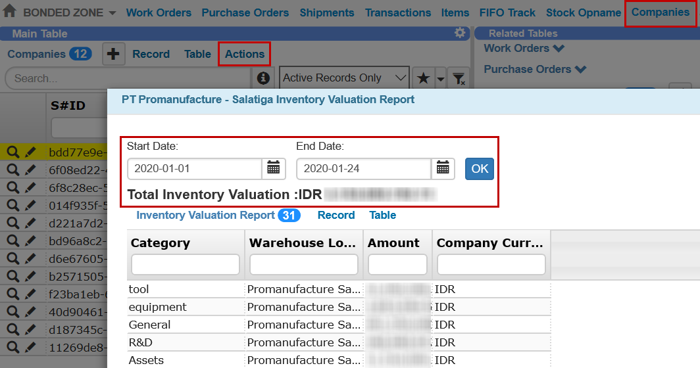700x368 pixels.
Task: Expand Work Orders related table
Action: coord(524,49)
